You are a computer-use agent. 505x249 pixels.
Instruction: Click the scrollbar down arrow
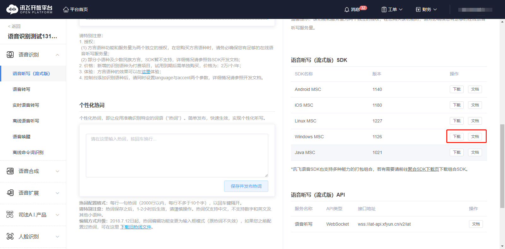pyautogui.click(x=502, y=246)
